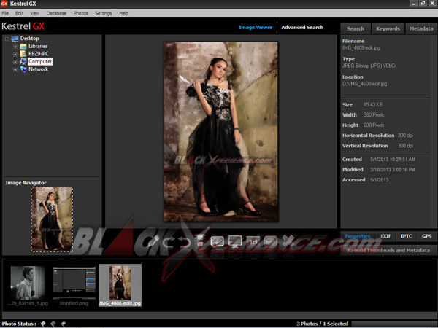This screenshot has width=438, height=328.
Task: Select the EXIF tab
Action: 385,236
